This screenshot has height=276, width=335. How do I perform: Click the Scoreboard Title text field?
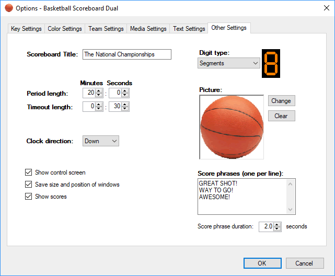[x=126, y=54]
